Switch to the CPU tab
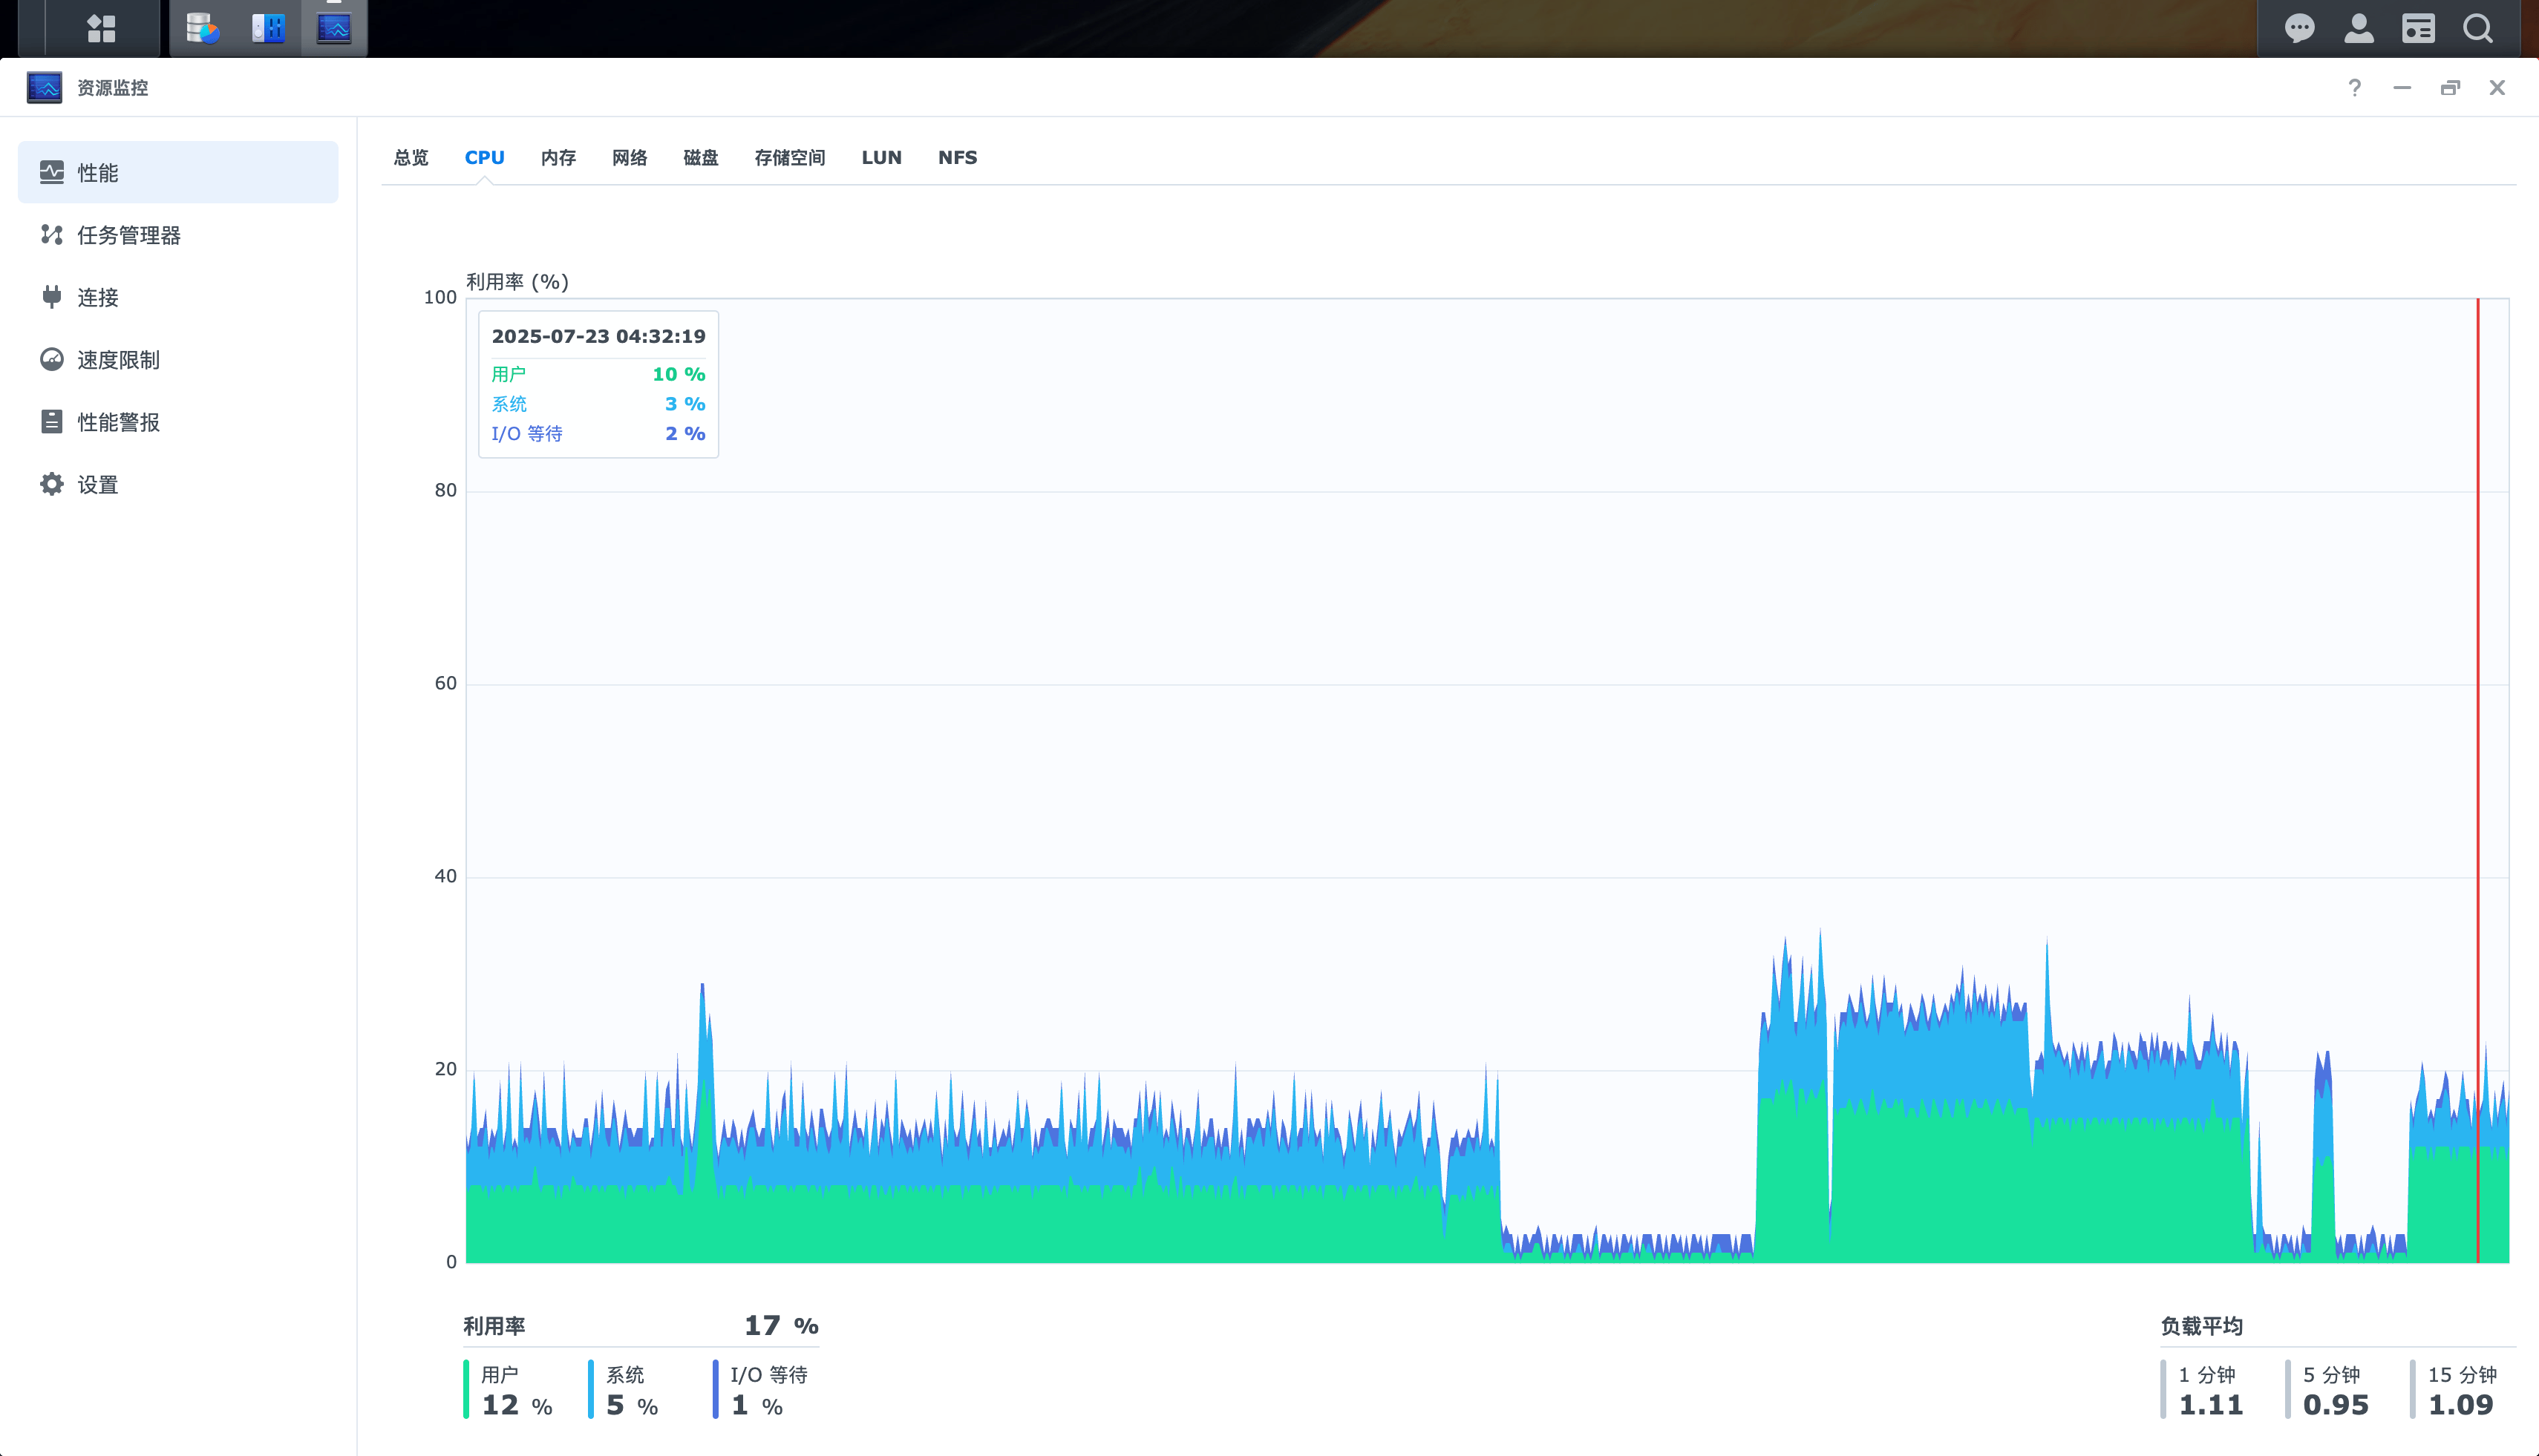Viewport: 2539px width, 1456px height. click(484, 157)
